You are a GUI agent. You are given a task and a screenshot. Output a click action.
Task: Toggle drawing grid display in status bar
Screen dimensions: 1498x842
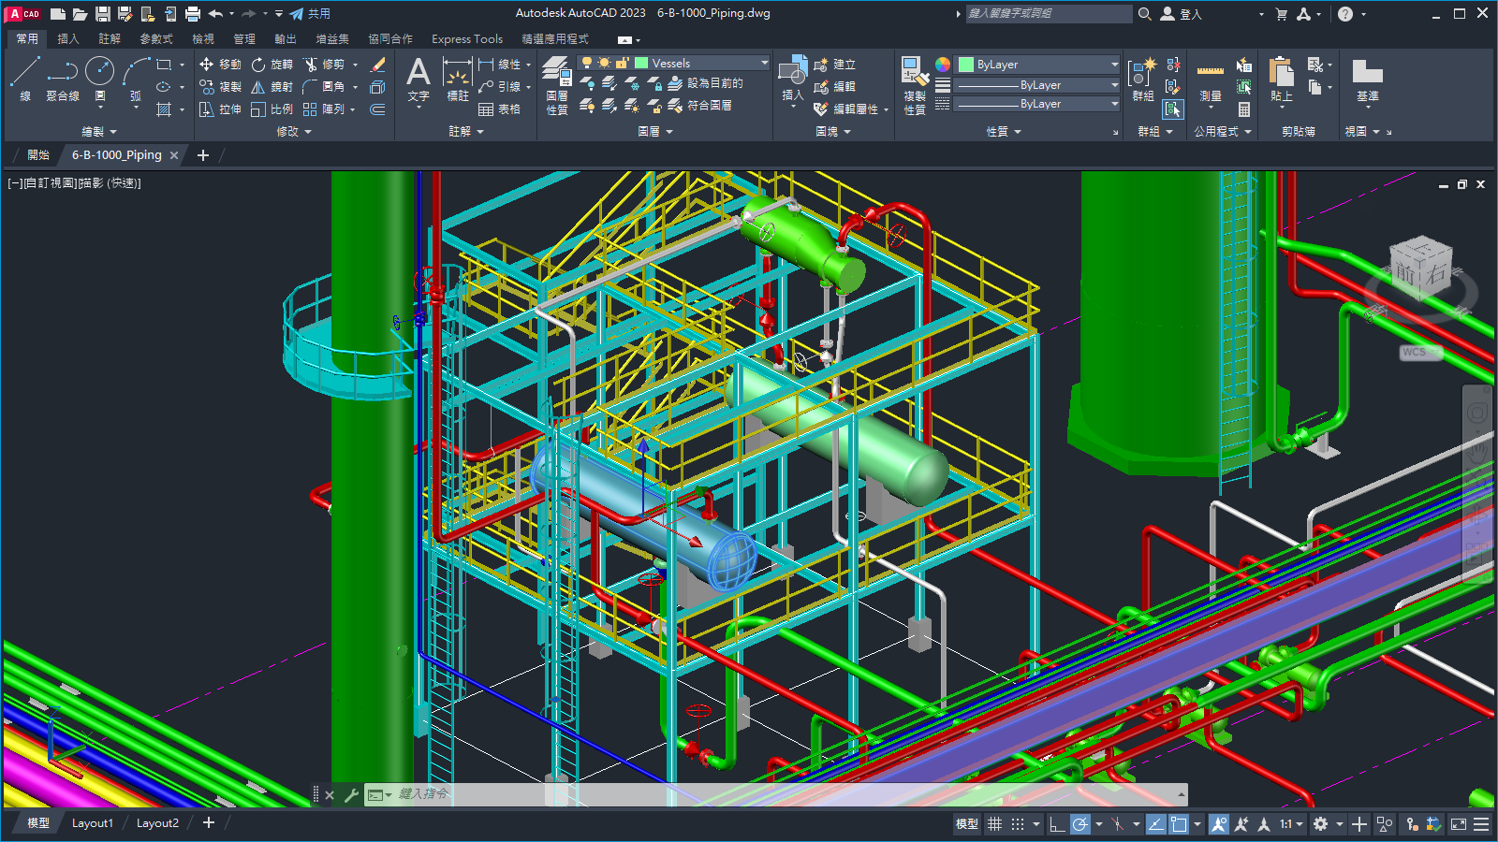pos(994,824)
